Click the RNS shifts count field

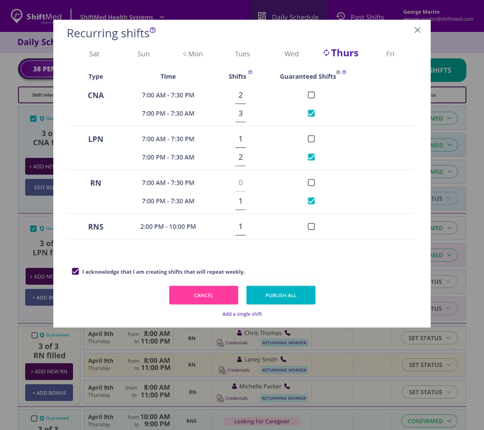(241, 227)
